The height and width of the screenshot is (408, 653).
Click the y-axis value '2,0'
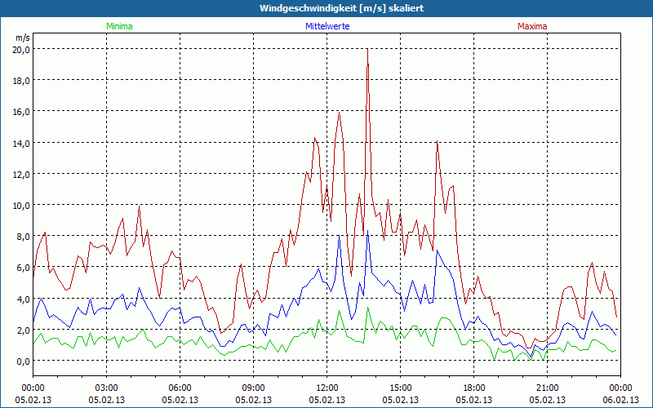click(x=24, y=330)
